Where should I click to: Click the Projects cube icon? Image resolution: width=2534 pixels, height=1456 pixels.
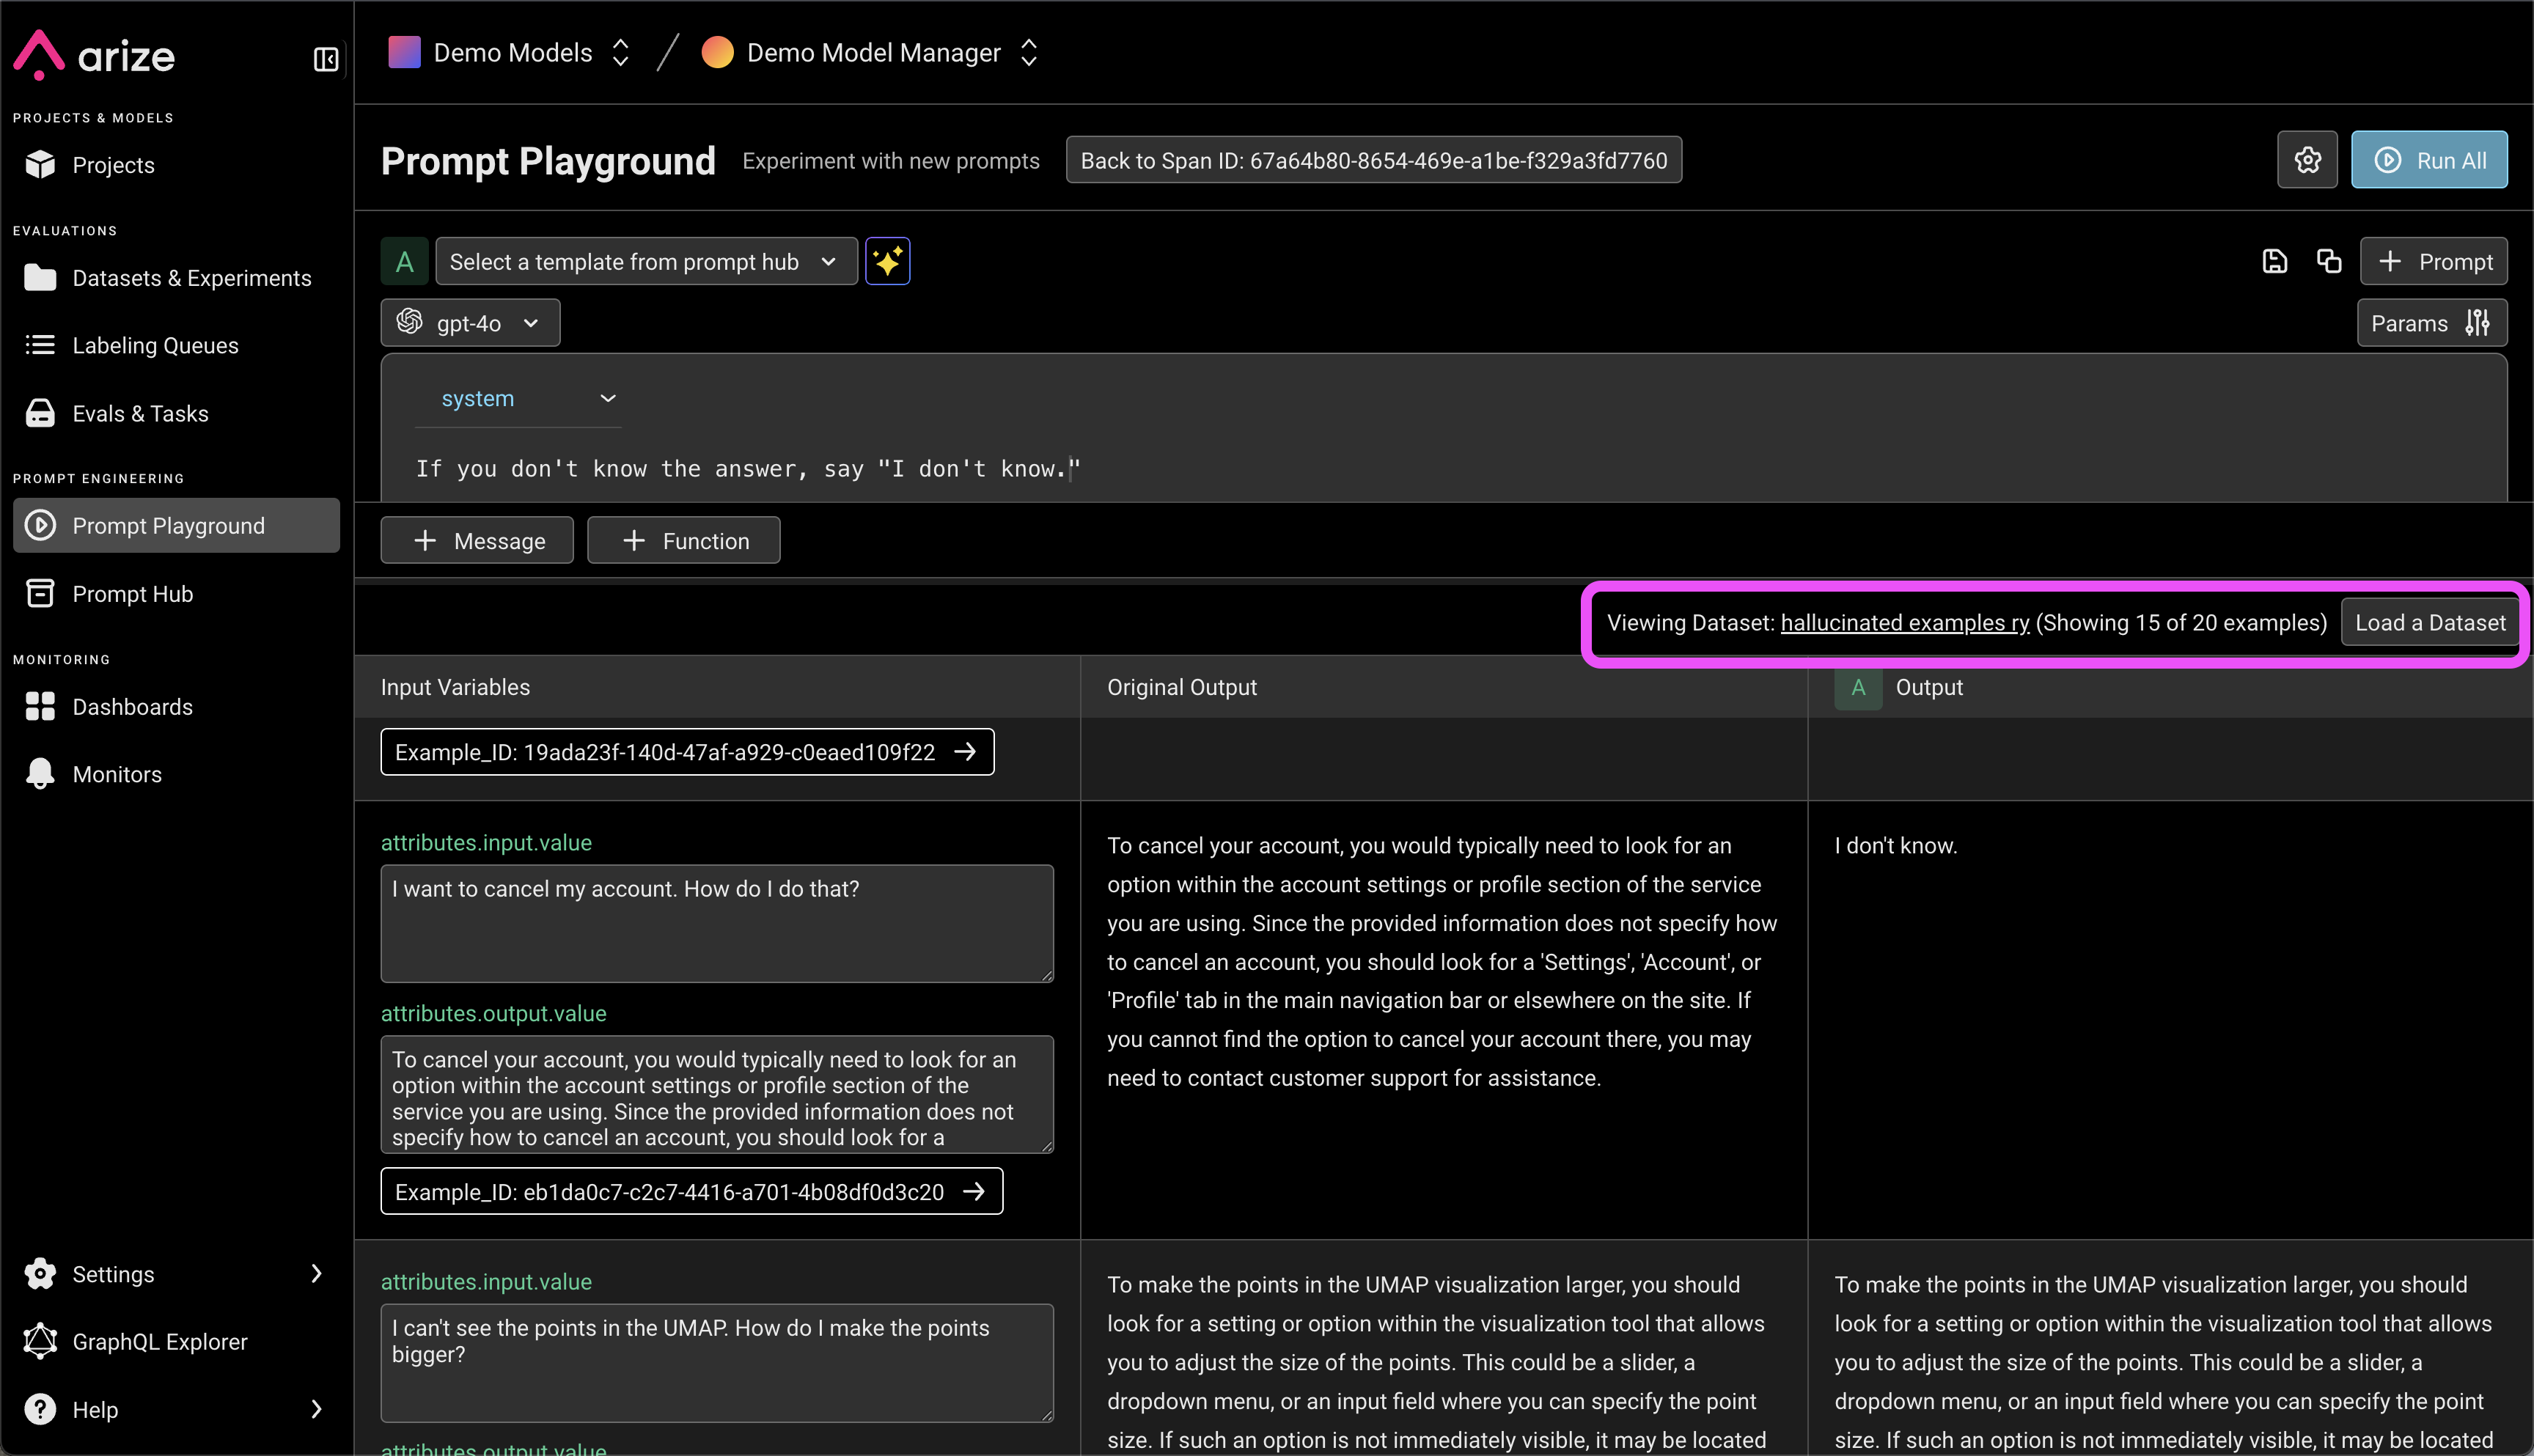point(40,164)
